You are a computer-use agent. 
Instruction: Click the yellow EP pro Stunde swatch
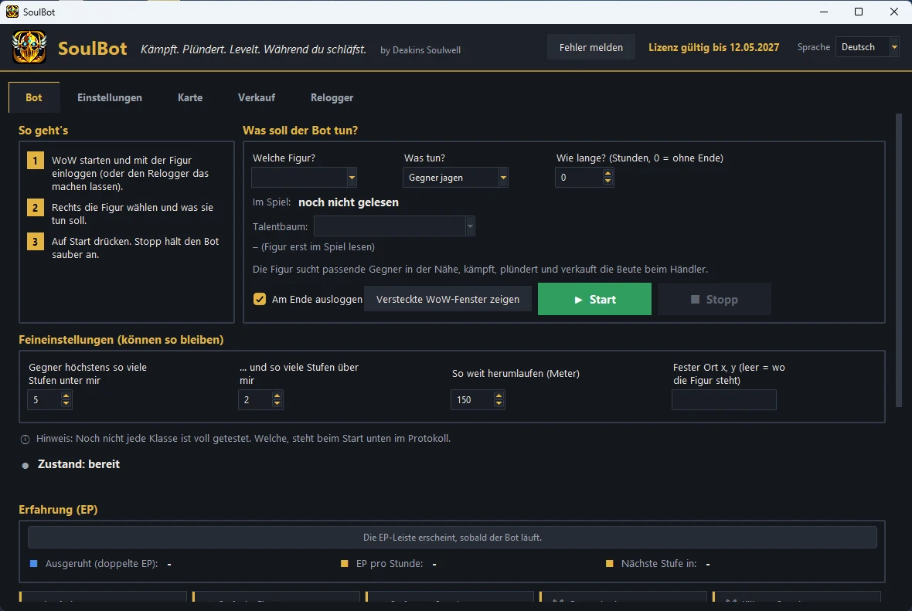click(345, 564)
